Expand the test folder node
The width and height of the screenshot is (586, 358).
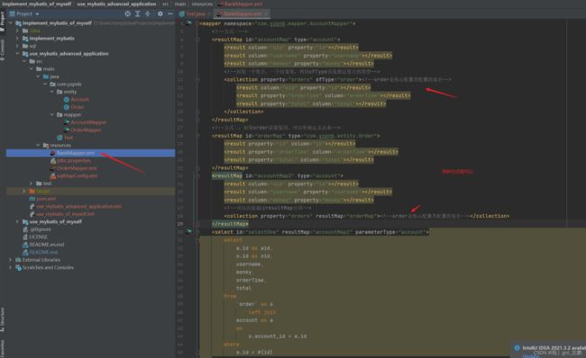pos(31,183)
